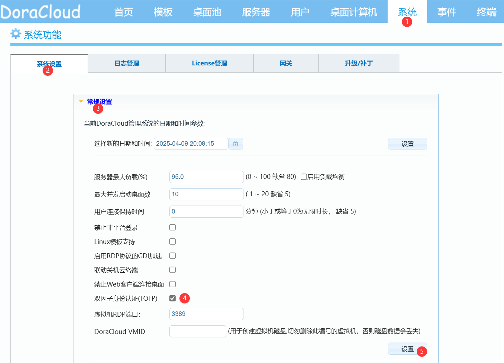Focus 最大并发启动桌面数 input
504x363 pixels.
tap(206, 194)
